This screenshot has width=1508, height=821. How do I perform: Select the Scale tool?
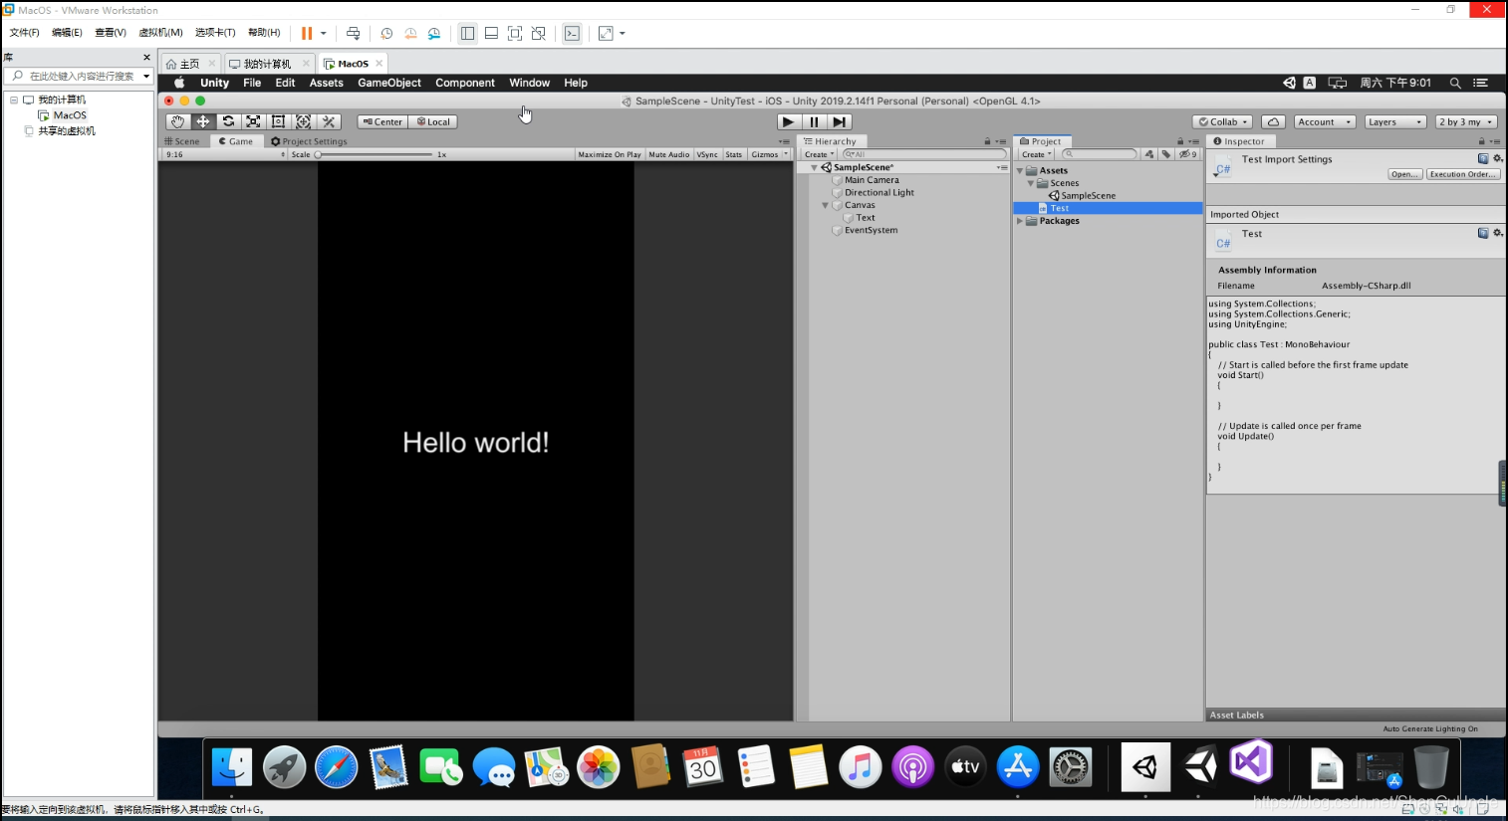(x=252, y=121)
